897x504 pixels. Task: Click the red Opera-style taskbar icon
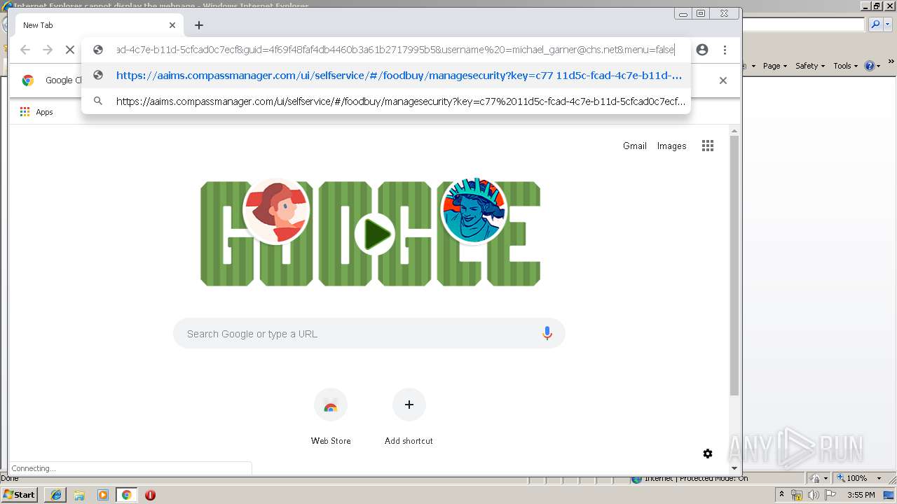tap(150, 495)
